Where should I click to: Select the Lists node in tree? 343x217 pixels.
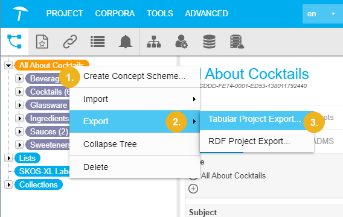tap(27, 158)
